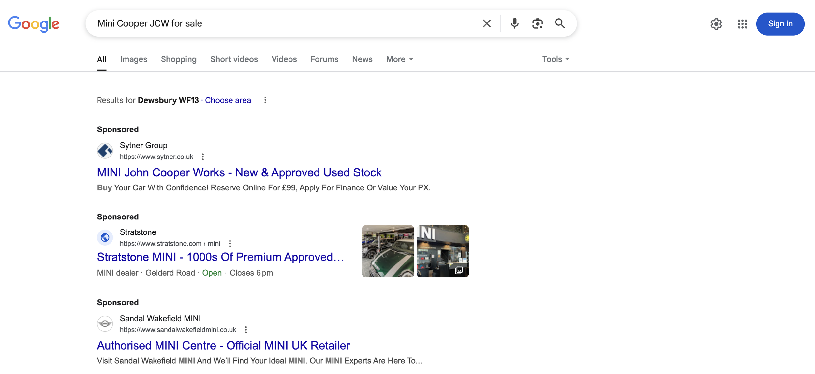Open Stratstone MINI 1000s Of Premium Approved link
The width and height of the screenshot is (815, 374).
220,257
